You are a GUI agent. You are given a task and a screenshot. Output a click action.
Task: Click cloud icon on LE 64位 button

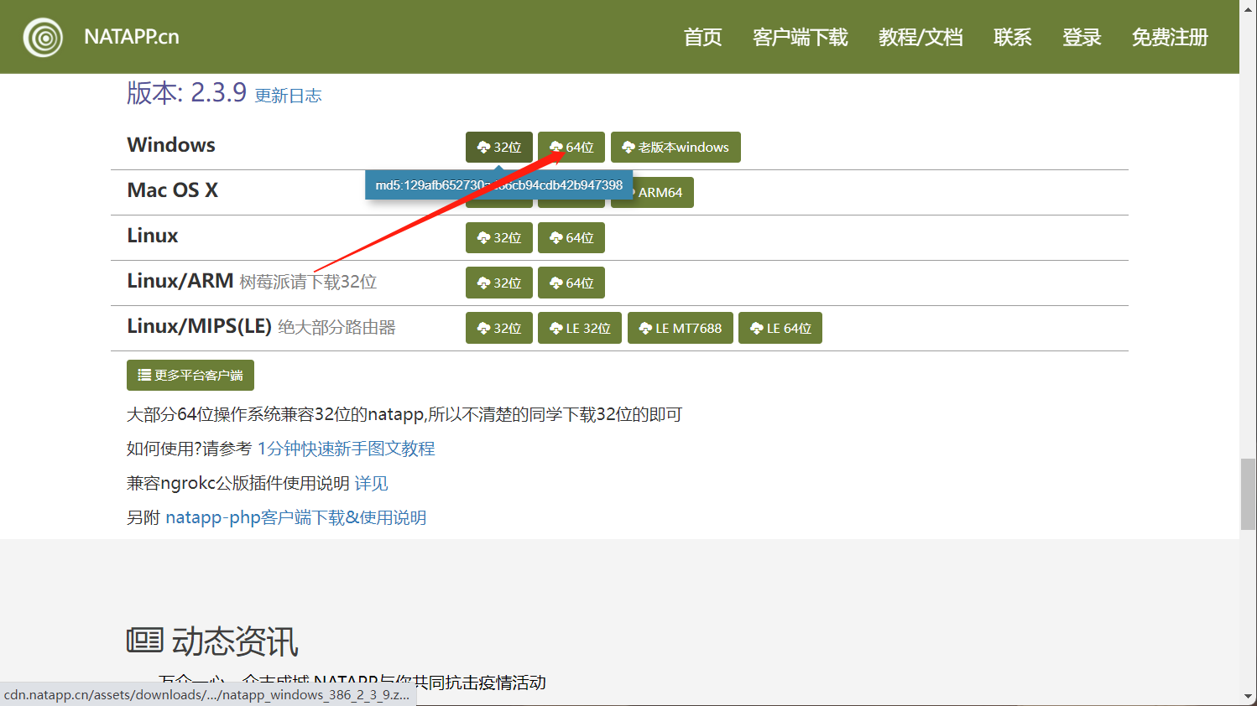[756, 328]
